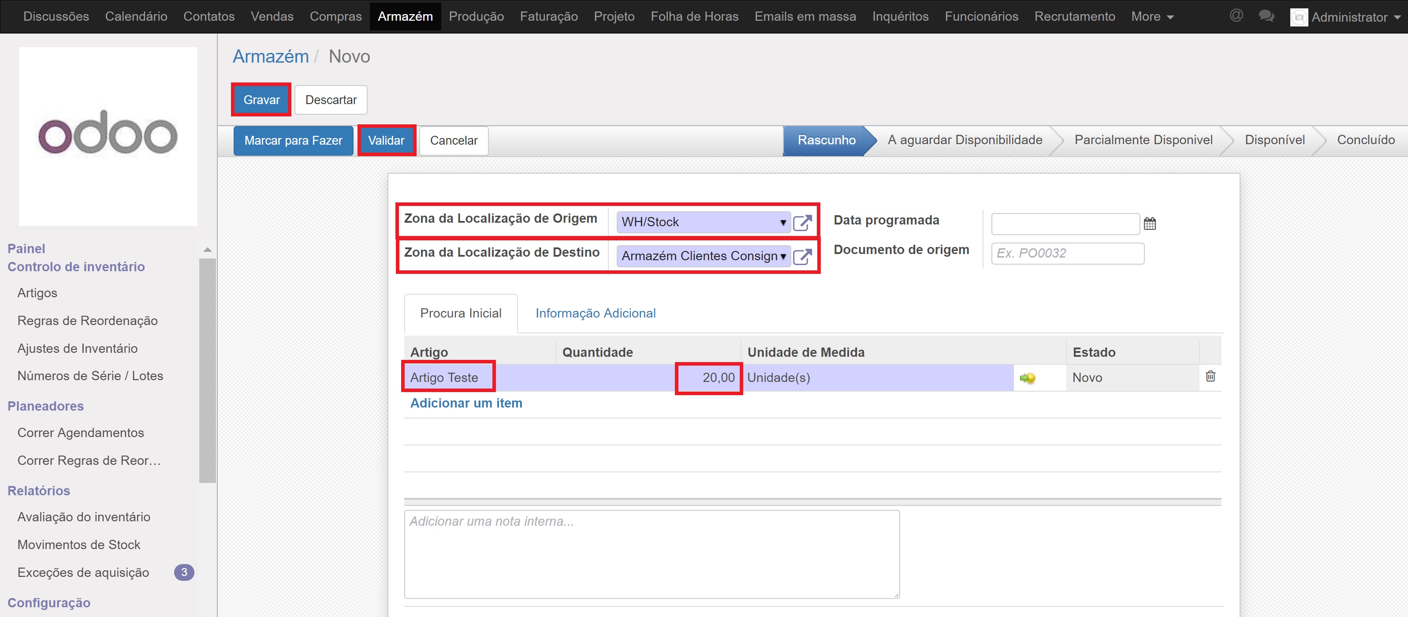Click Adicionar um item link

(466, 403)
